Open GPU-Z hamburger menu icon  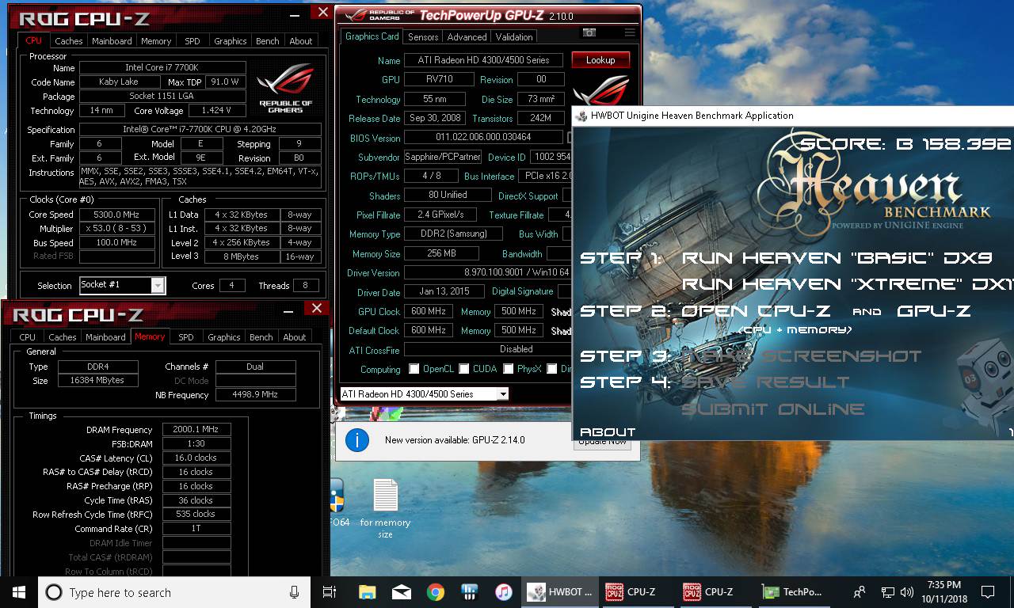(x=630, y=32)
